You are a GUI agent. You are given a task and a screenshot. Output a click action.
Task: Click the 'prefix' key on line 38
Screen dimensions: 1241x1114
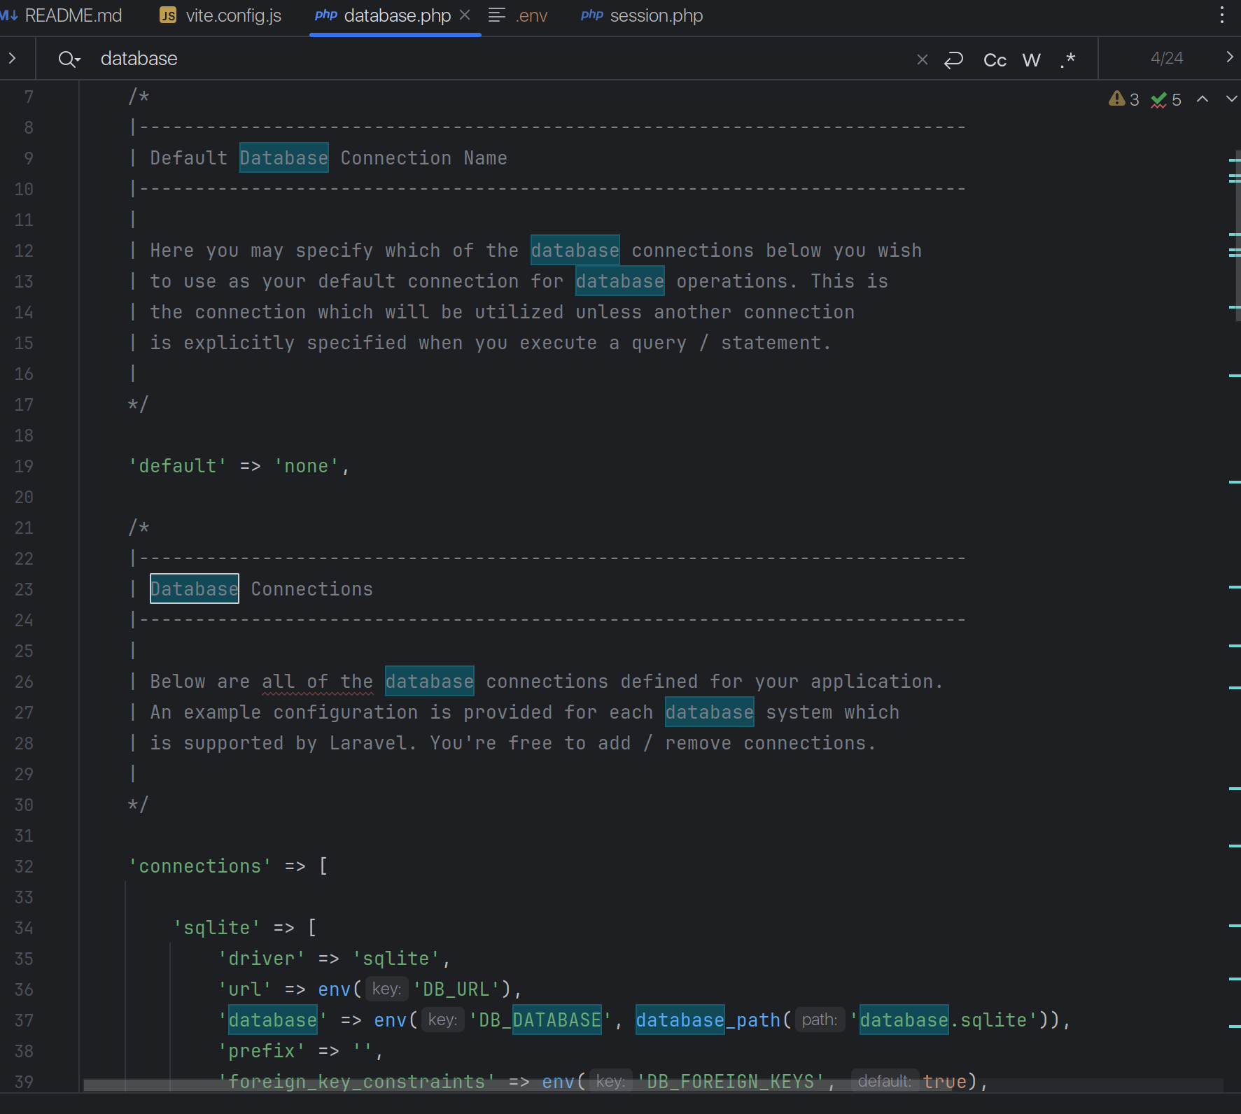[262, 1051]
